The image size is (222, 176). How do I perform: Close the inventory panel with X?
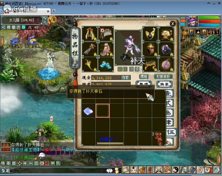172,23
